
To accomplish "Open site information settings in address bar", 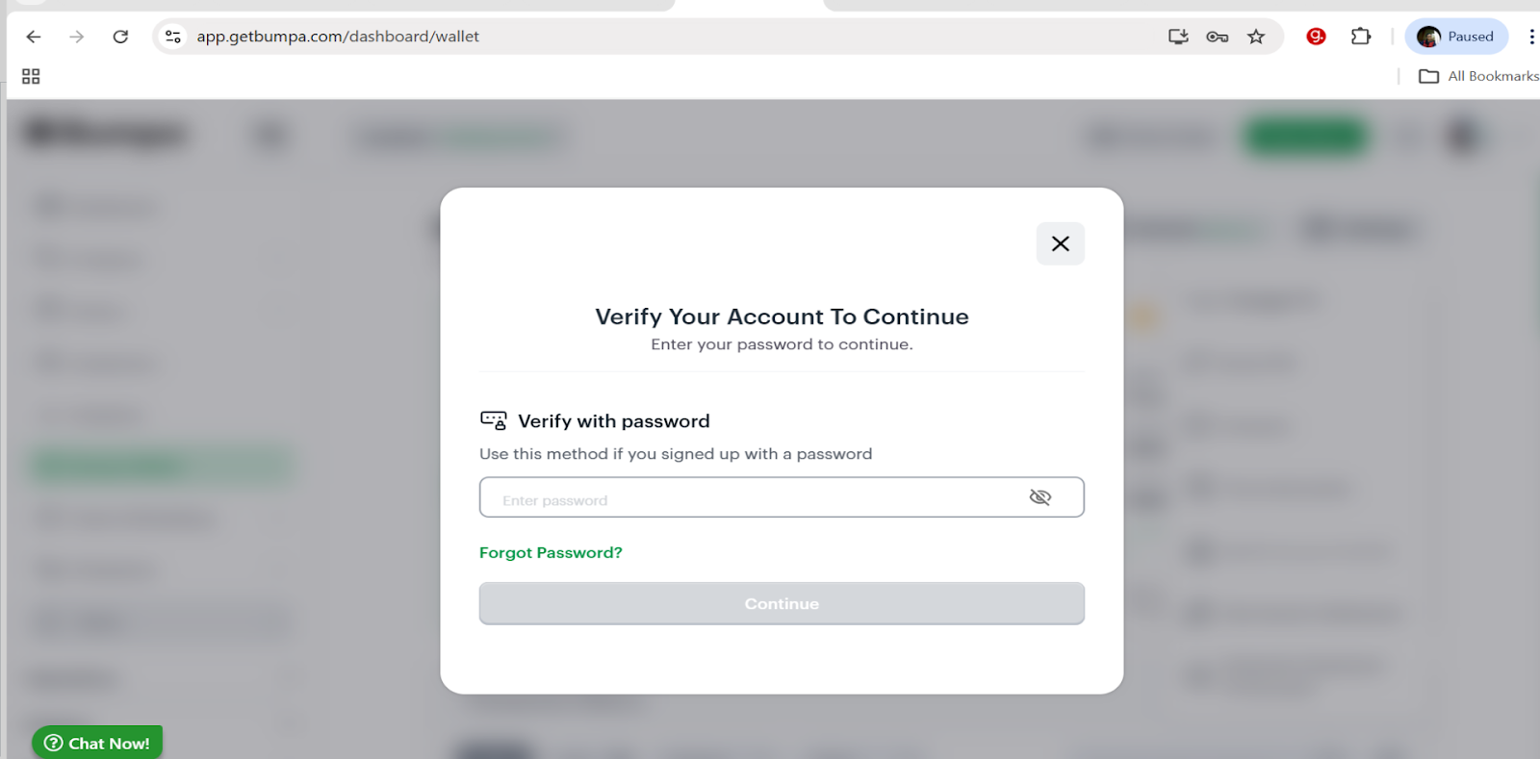I will [x=172, y=37].
